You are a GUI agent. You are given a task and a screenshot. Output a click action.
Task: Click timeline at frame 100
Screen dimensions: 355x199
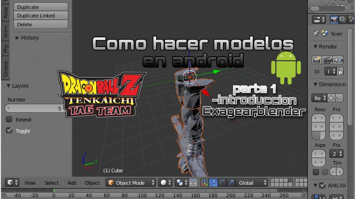pos(142,195)
